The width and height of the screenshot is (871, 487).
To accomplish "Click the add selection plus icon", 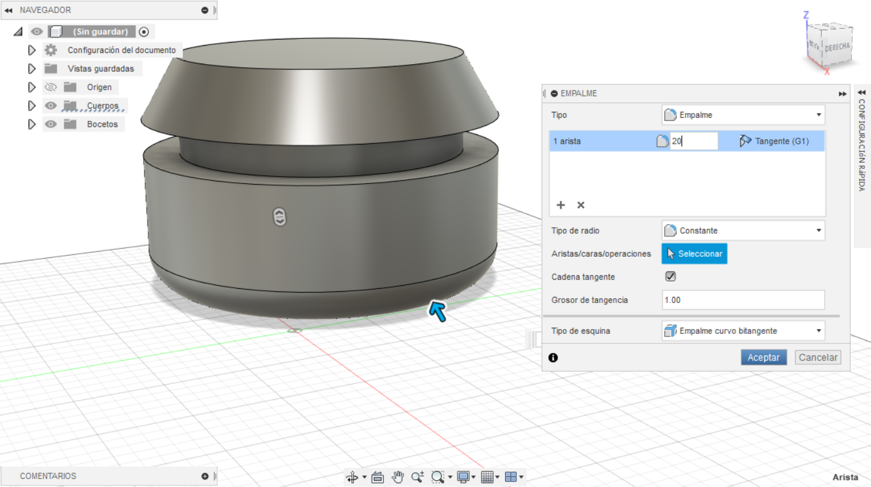I will click(561, 205).
